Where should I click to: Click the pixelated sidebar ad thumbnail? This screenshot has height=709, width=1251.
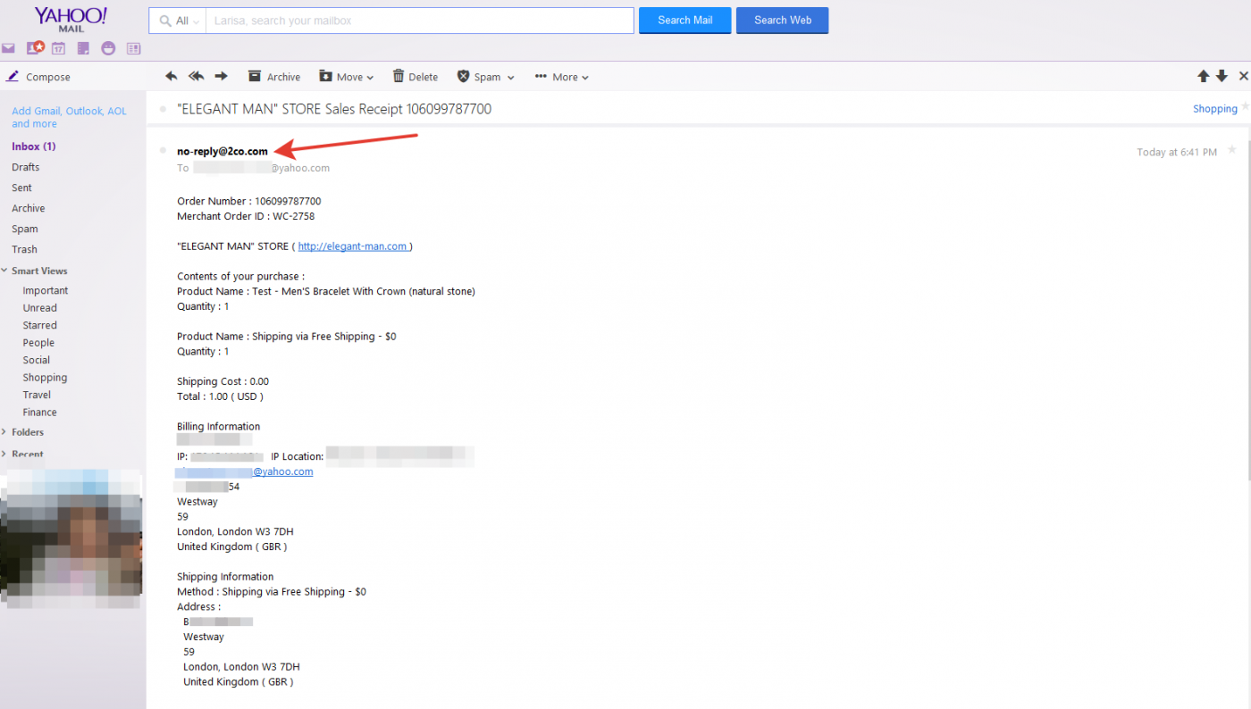click(x=71, y=538)
